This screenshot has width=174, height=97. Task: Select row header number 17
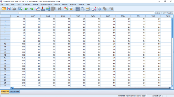(x=5, y=63)
